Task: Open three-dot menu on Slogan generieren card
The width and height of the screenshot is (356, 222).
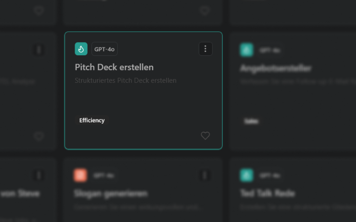Action: pyautogui.click(x=205, y=175)
